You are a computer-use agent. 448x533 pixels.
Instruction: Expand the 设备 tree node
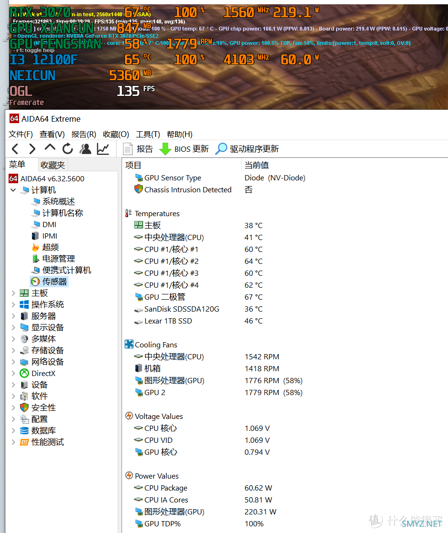click(13, 385)
